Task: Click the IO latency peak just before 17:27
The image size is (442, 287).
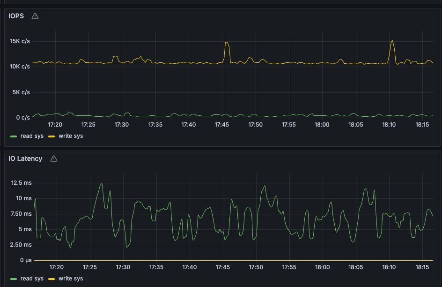Action: (x=101, y=184)
